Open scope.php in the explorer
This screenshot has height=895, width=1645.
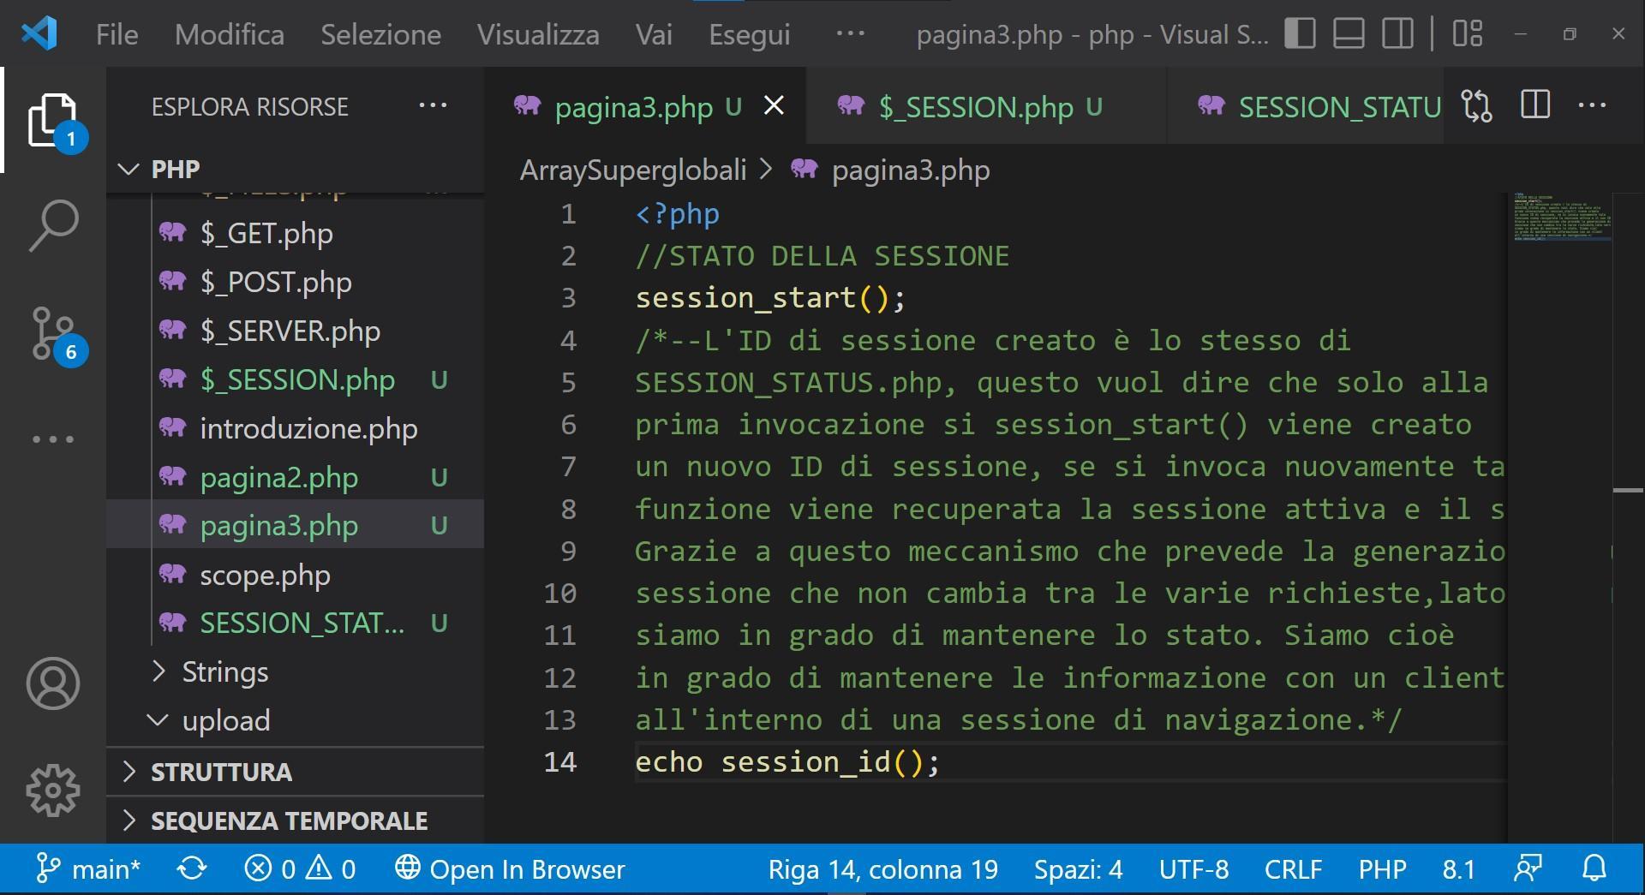pos(295,575)
